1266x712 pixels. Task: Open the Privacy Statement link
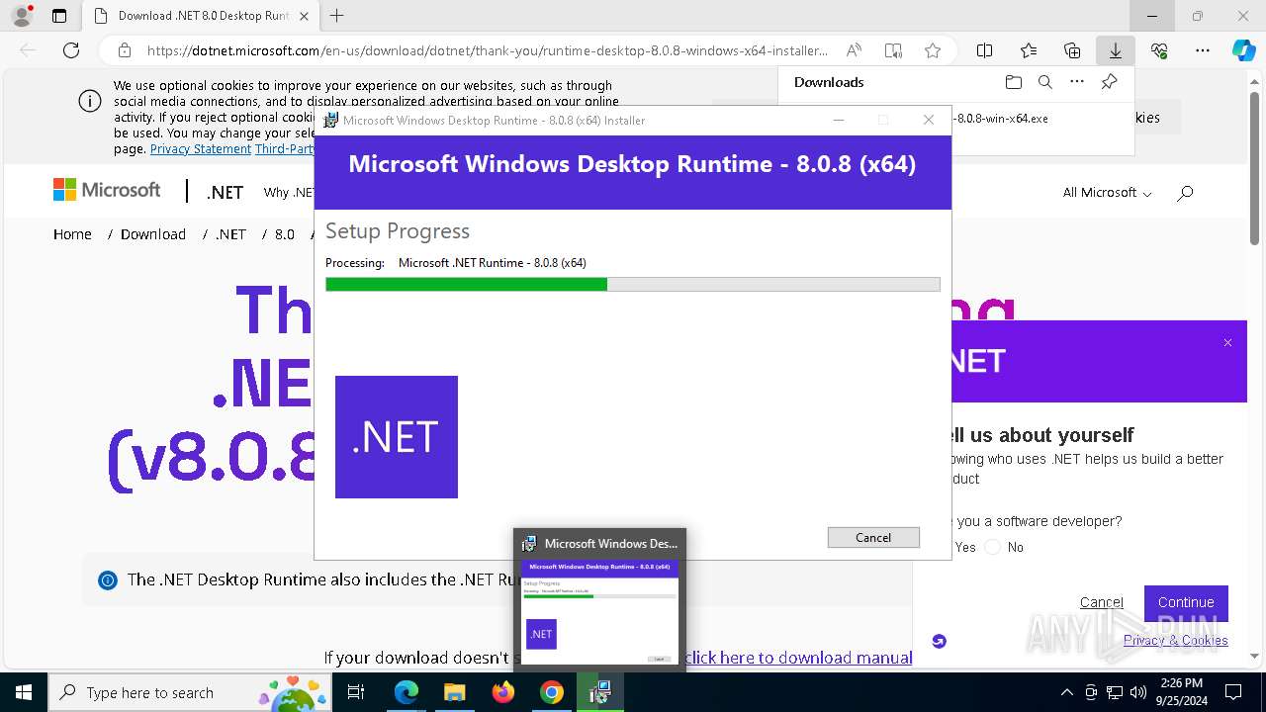[x=201, y=148]
